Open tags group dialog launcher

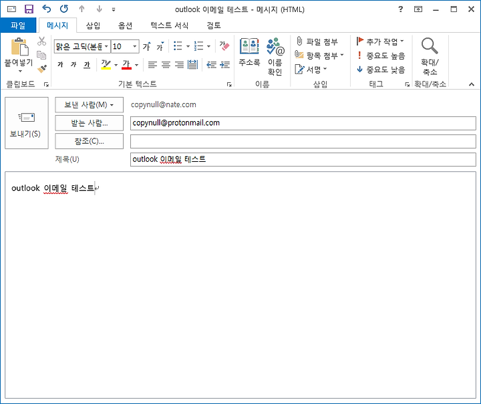pyautogui.click(x=407, y=84)
